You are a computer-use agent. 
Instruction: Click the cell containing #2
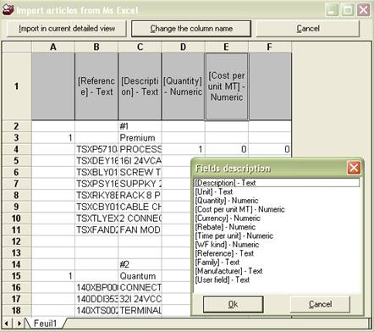coord(140,264)
